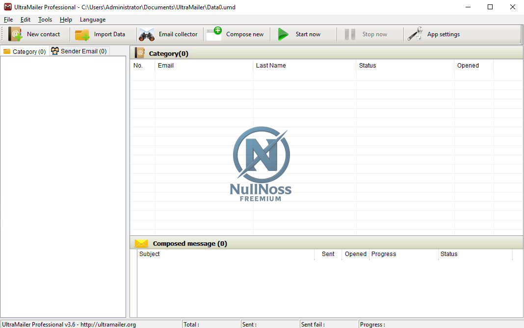Click the Category @ icon in list header
The width and height of the screenshot is (524, 328).
140,52
